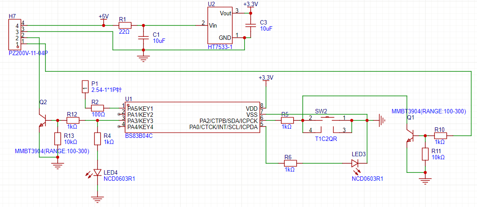477x207 pixels.
Task: Click the P1 single-pin header symbol
Action: (85, 87)
